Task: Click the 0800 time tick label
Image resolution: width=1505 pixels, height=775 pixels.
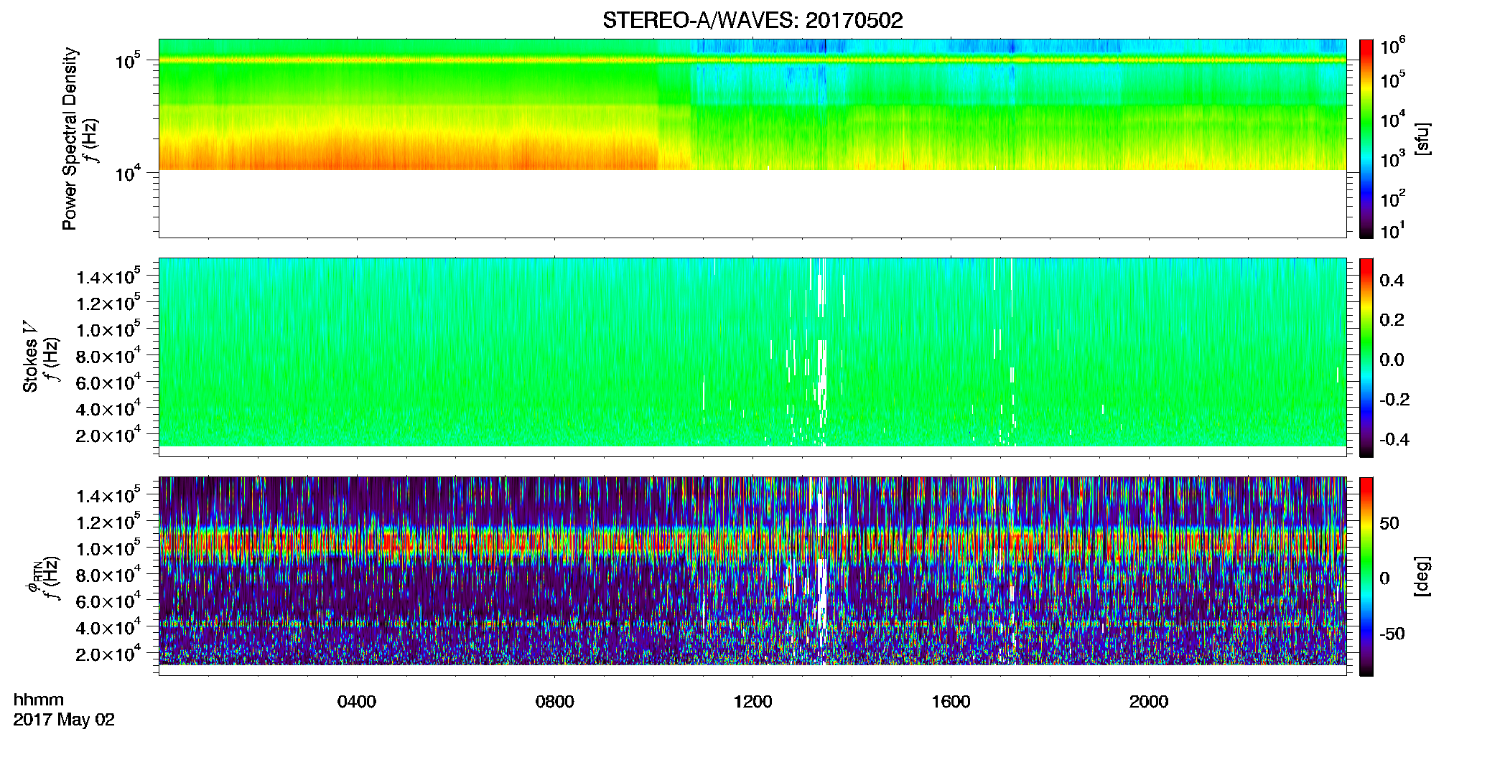Action: click(x=555, y=702)
